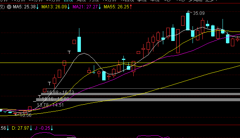The image size is (240, 138).
Task: Click the cyan down arrow after MA21
Action: click(x=99, y=7)
